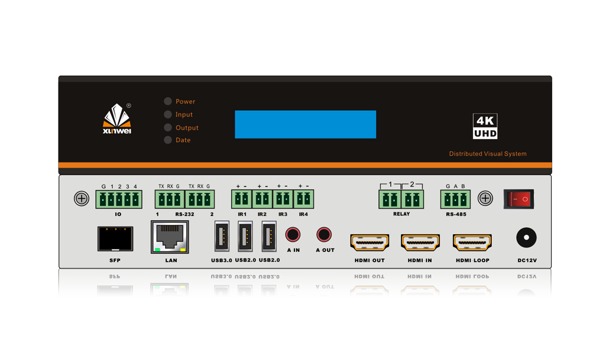The width and height of the screenshot is (609, 355).
Task: Click the A OUT audio jack
Action: (324, 235)
